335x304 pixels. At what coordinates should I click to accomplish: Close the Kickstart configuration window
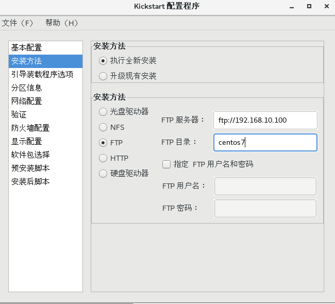pos(327,6)
